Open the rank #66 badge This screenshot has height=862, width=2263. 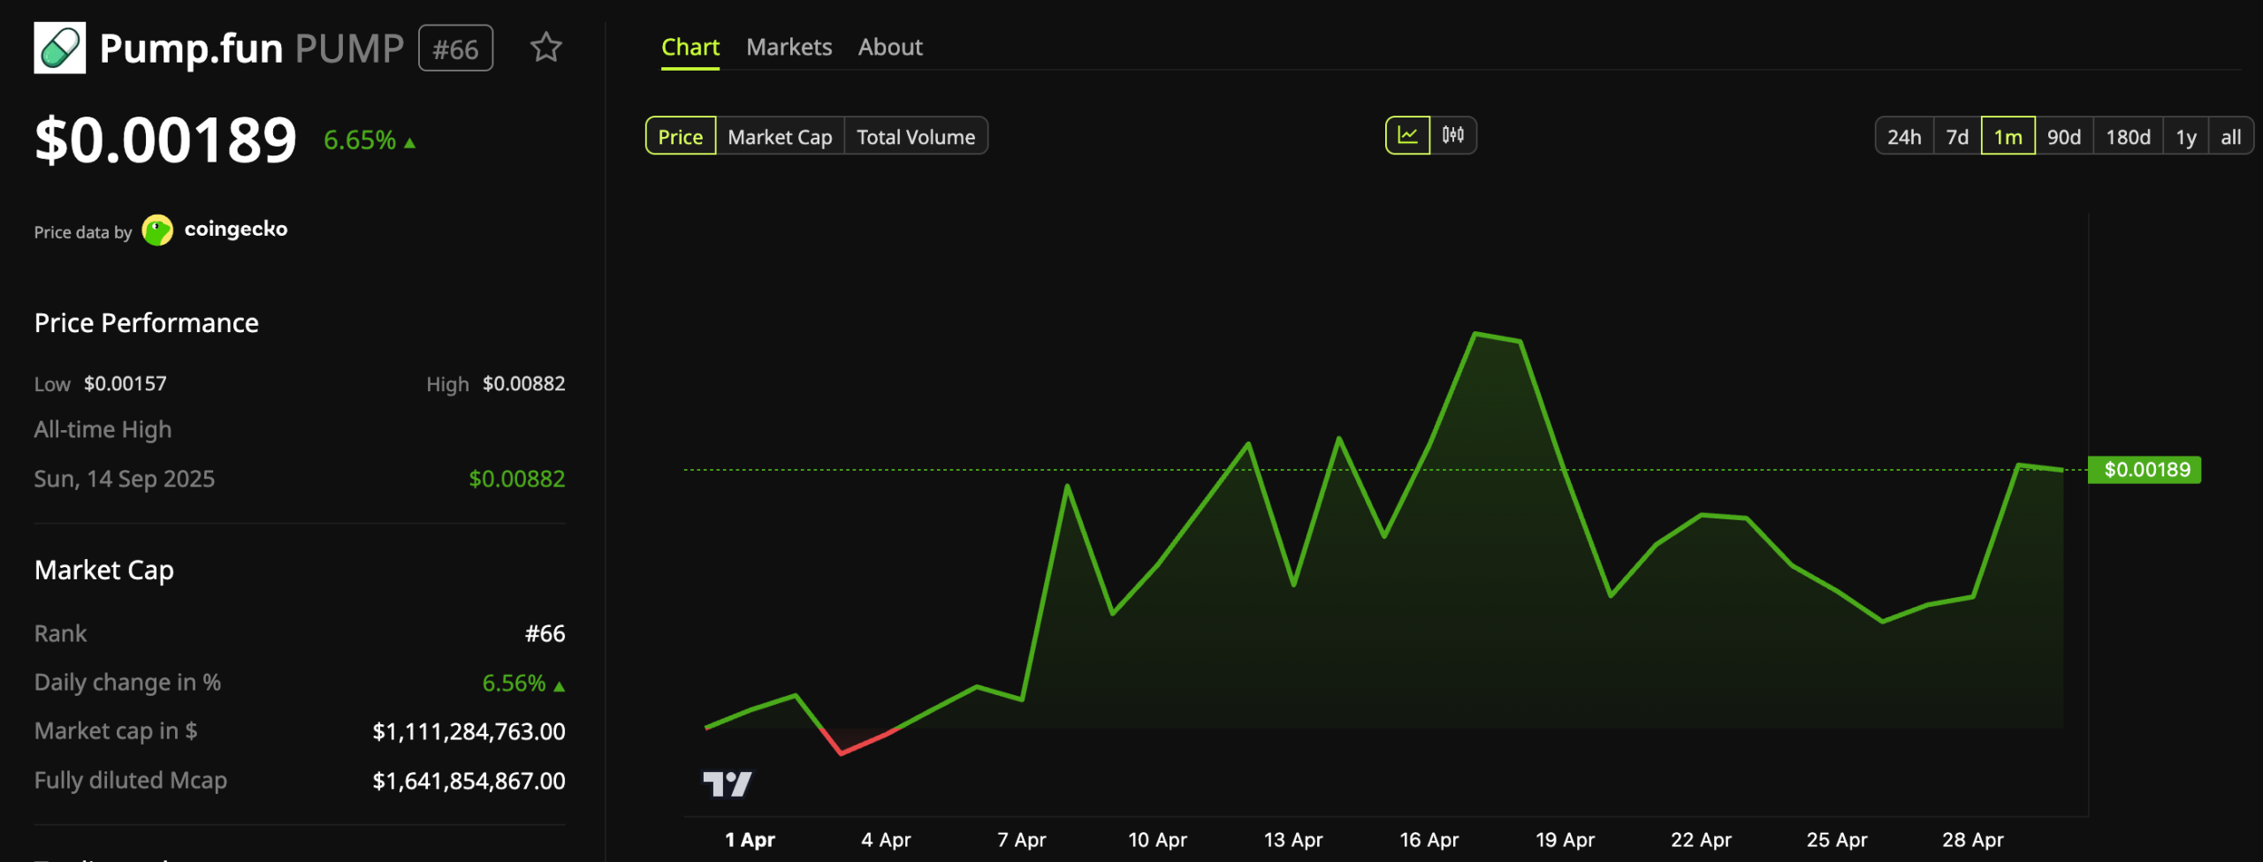455,49
